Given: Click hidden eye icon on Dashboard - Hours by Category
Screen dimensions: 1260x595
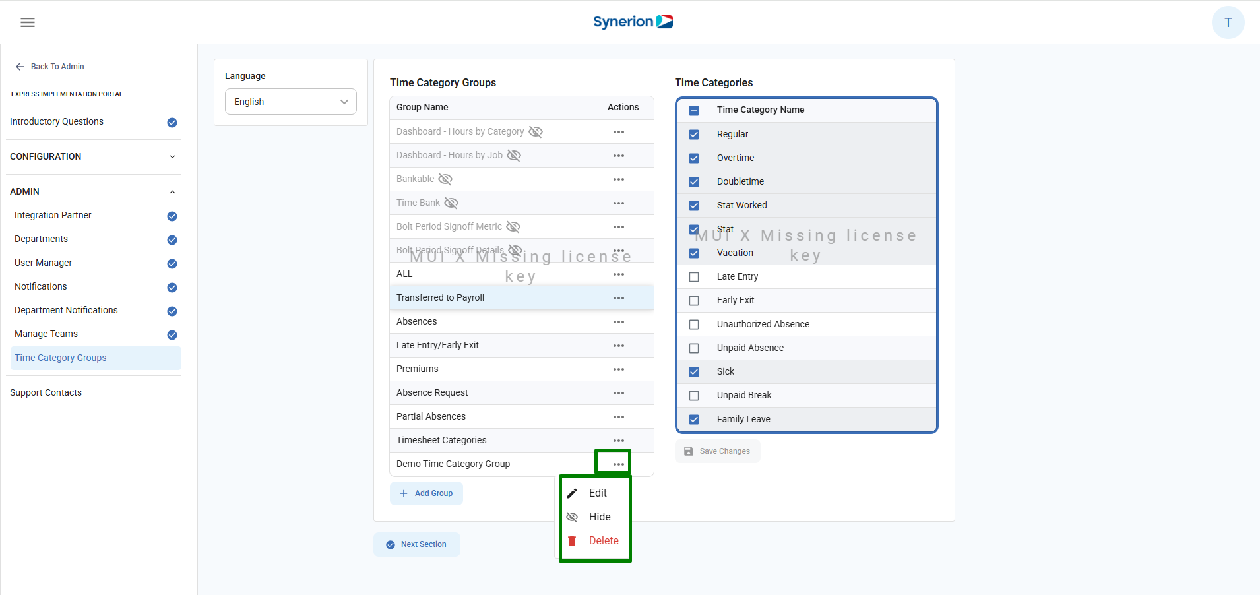Looking at the screenshot, I should (x=536, y=132).
